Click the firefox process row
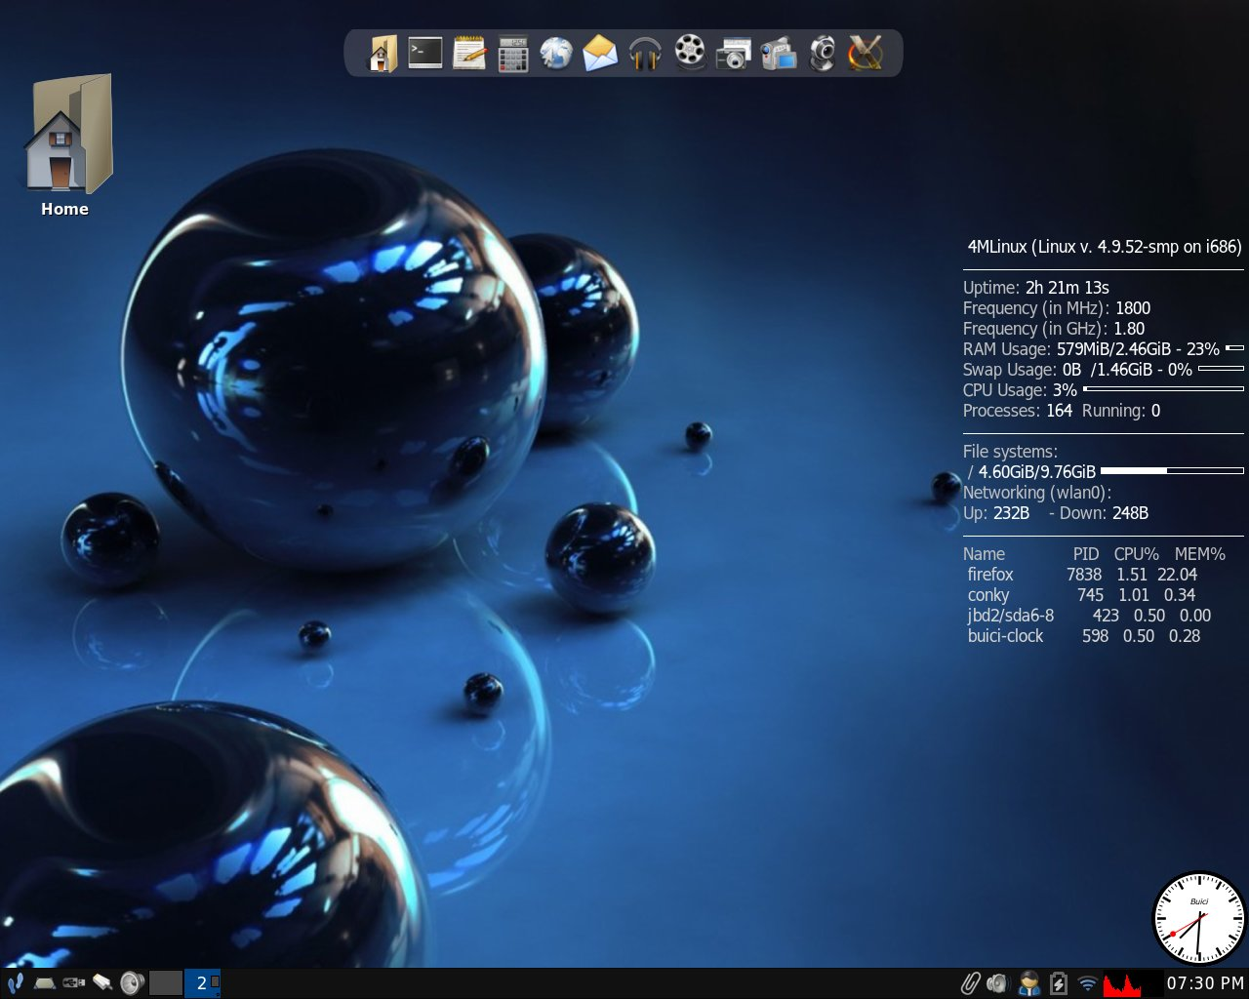Viewport: 1249px width, 999px height. [x=1082, y=575]
